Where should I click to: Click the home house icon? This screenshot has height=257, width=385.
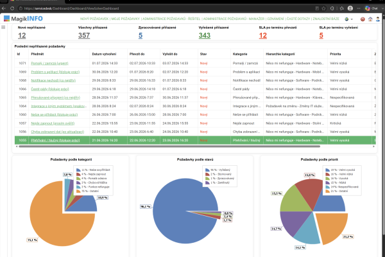click(x=370, y=19)
